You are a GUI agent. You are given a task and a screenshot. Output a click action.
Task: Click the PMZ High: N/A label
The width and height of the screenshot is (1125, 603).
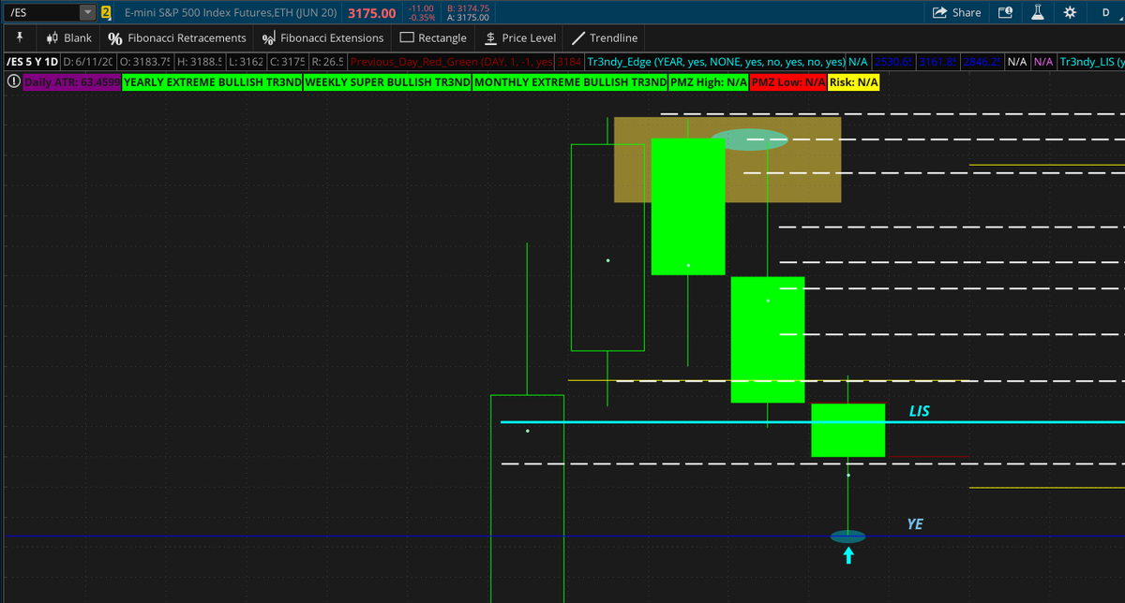(x=709, y=82)
